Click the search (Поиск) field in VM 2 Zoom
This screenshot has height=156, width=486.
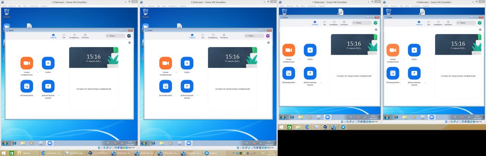coord(115,36)
